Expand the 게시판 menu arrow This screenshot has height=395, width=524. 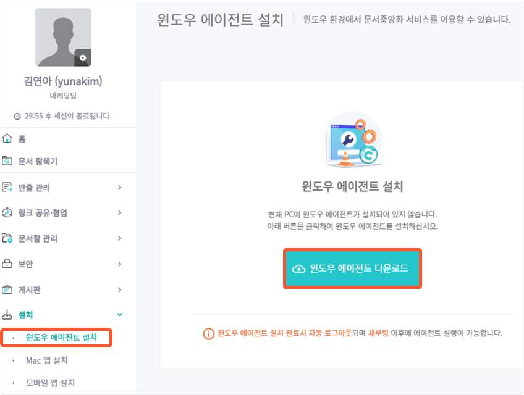[120, 289]
